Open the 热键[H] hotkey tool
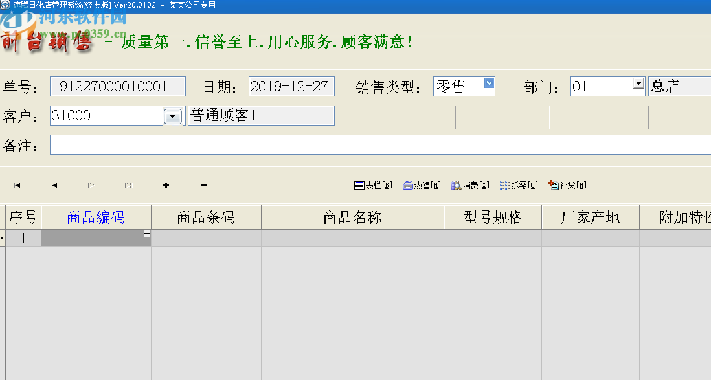The width and height of the screenshot is (711, 380). 422,184
